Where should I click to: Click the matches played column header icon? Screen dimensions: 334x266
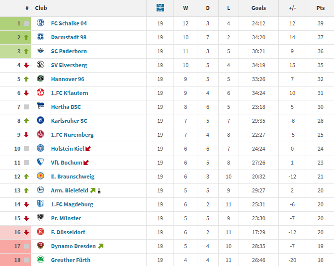click(160, 8)
